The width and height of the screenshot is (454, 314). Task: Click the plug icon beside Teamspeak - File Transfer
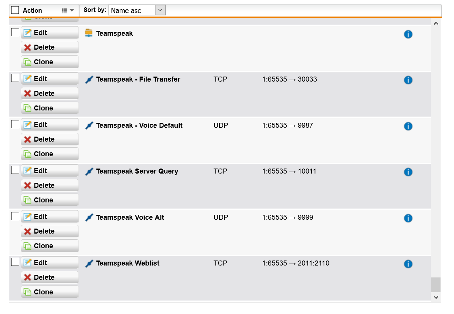tap(89, 79)
